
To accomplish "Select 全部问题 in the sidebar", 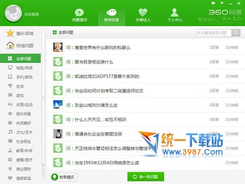I will [20, 58].
